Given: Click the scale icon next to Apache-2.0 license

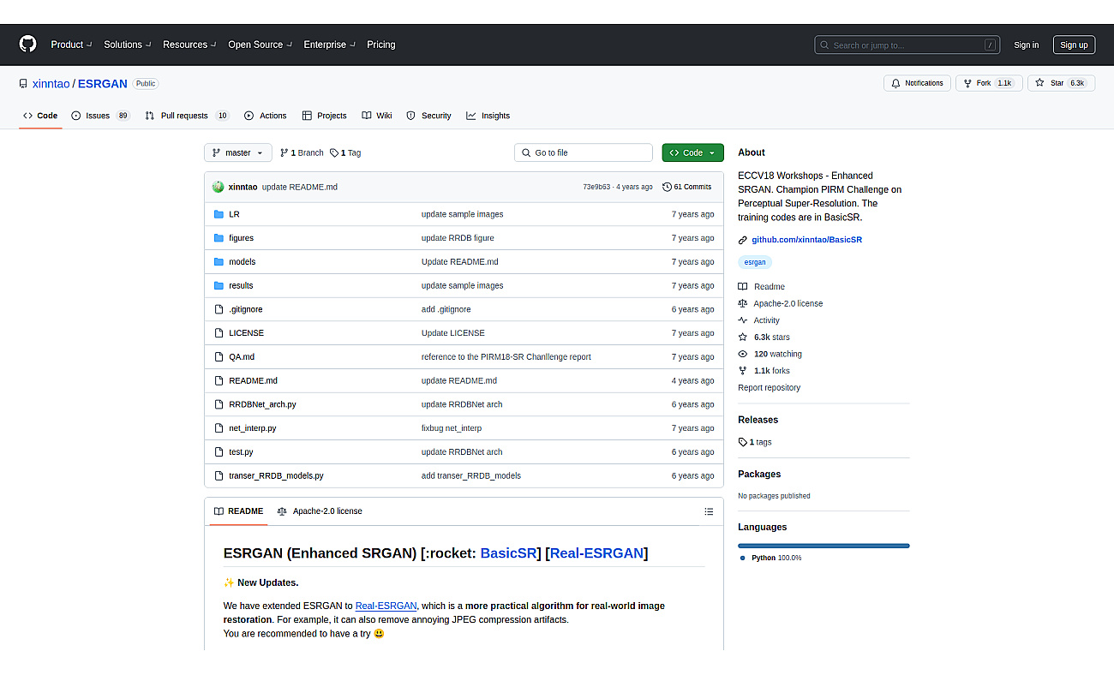Looking at the screenshot, I should pos(743,303).
